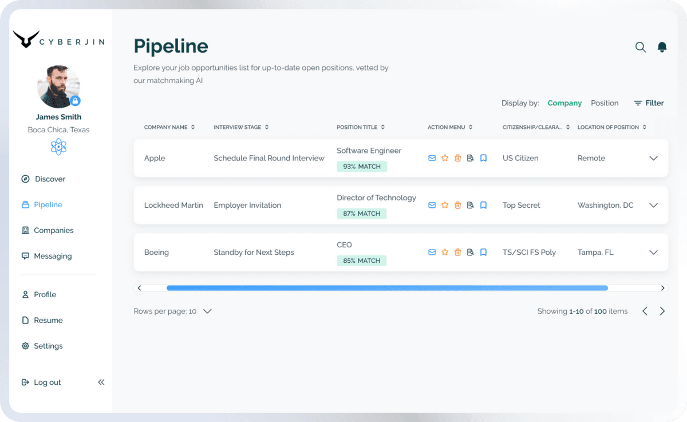Open Settings in sidebar
The image size is (687, 422).
pyautogui.click(x=42, y=346)
